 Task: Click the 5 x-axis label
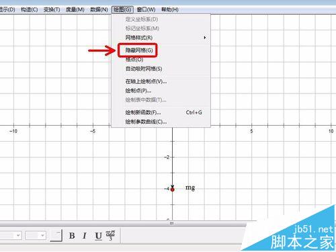pyautogui.click(x=251, y=131)
